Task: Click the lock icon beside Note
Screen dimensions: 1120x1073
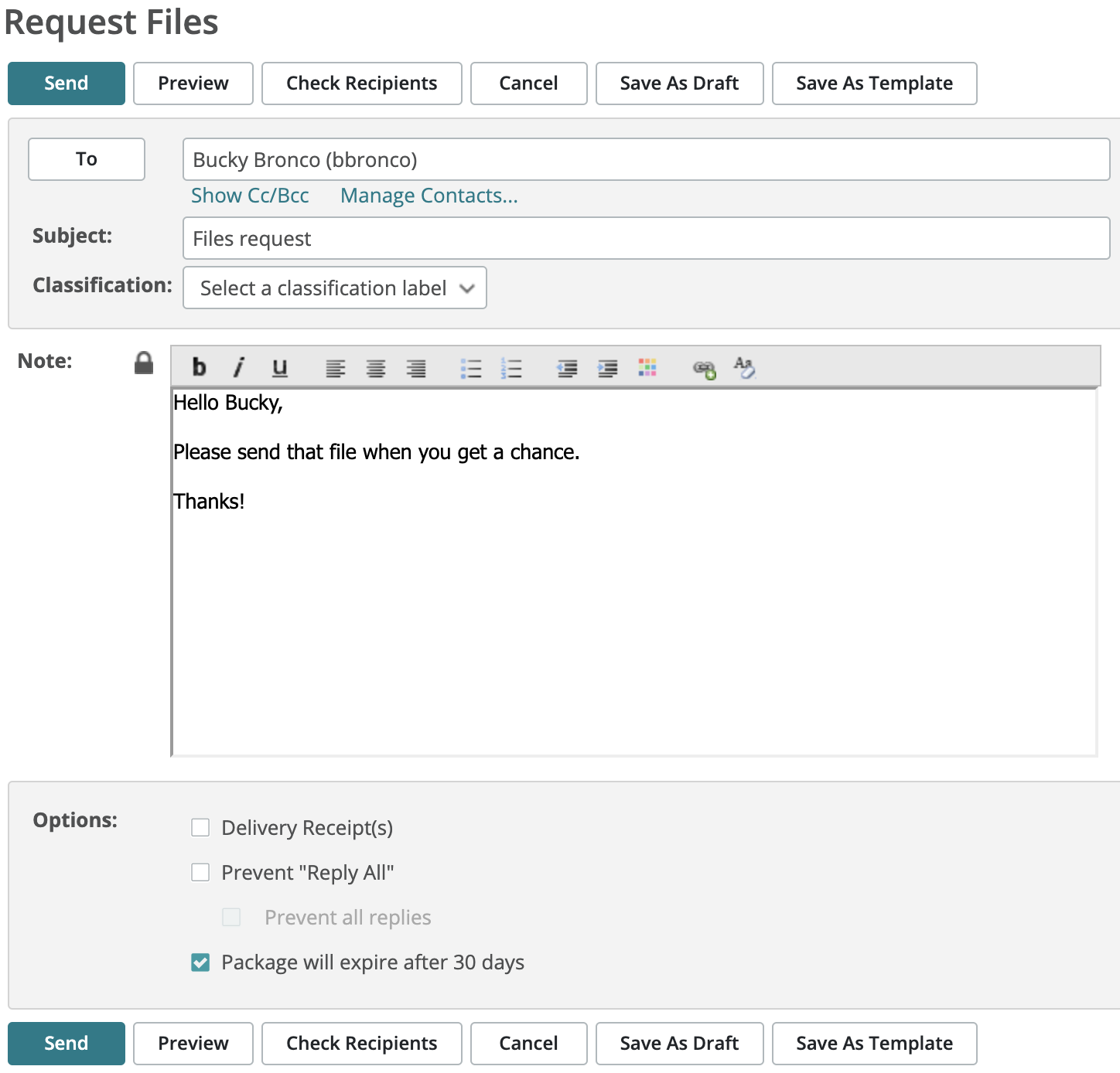Action: [x=144, y=363]
